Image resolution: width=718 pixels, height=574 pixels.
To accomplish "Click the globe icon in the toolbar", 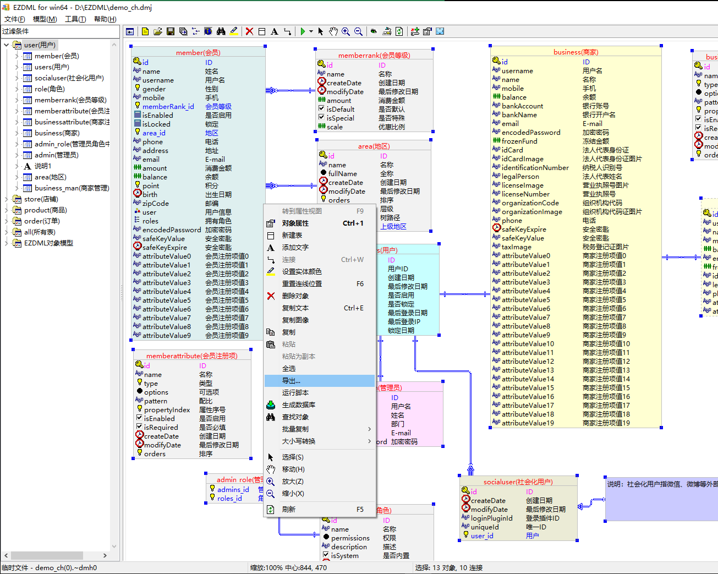I will pos(209,31).
